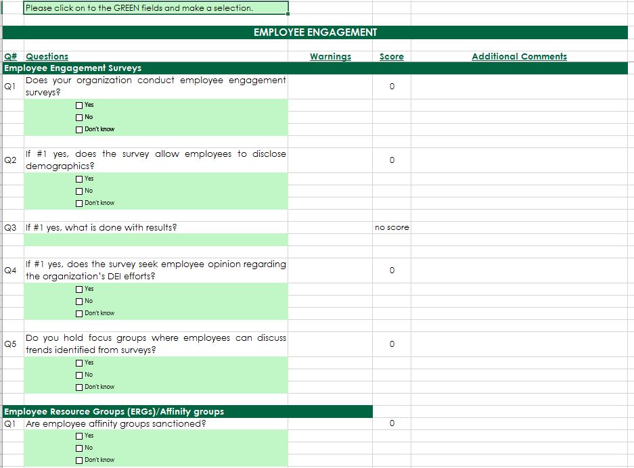Screen dimensions: 634x468
Task: Click the green answer field under Q3
Action: click(156, 240)
